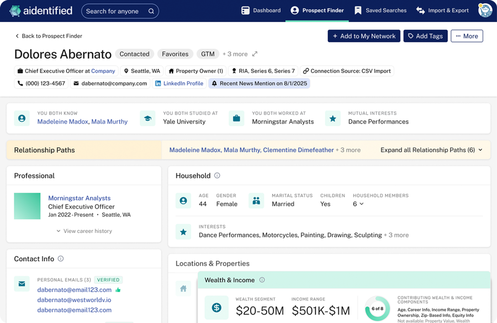Click the envelope icon for dabernato@company.com
497x323 pixels.
[76, 83]
